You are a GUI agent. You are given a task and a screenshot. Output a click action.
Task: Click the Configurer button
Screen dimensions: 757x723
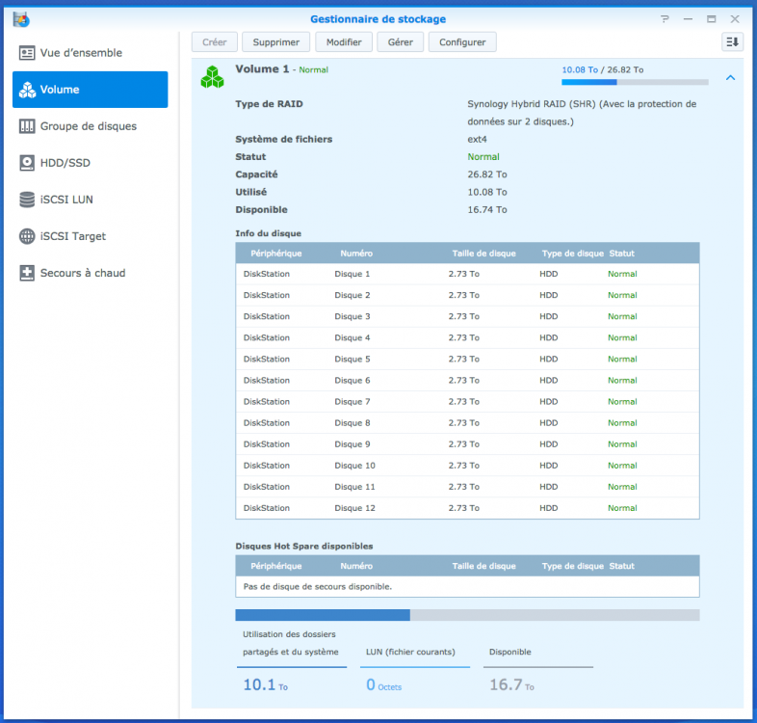462,41
